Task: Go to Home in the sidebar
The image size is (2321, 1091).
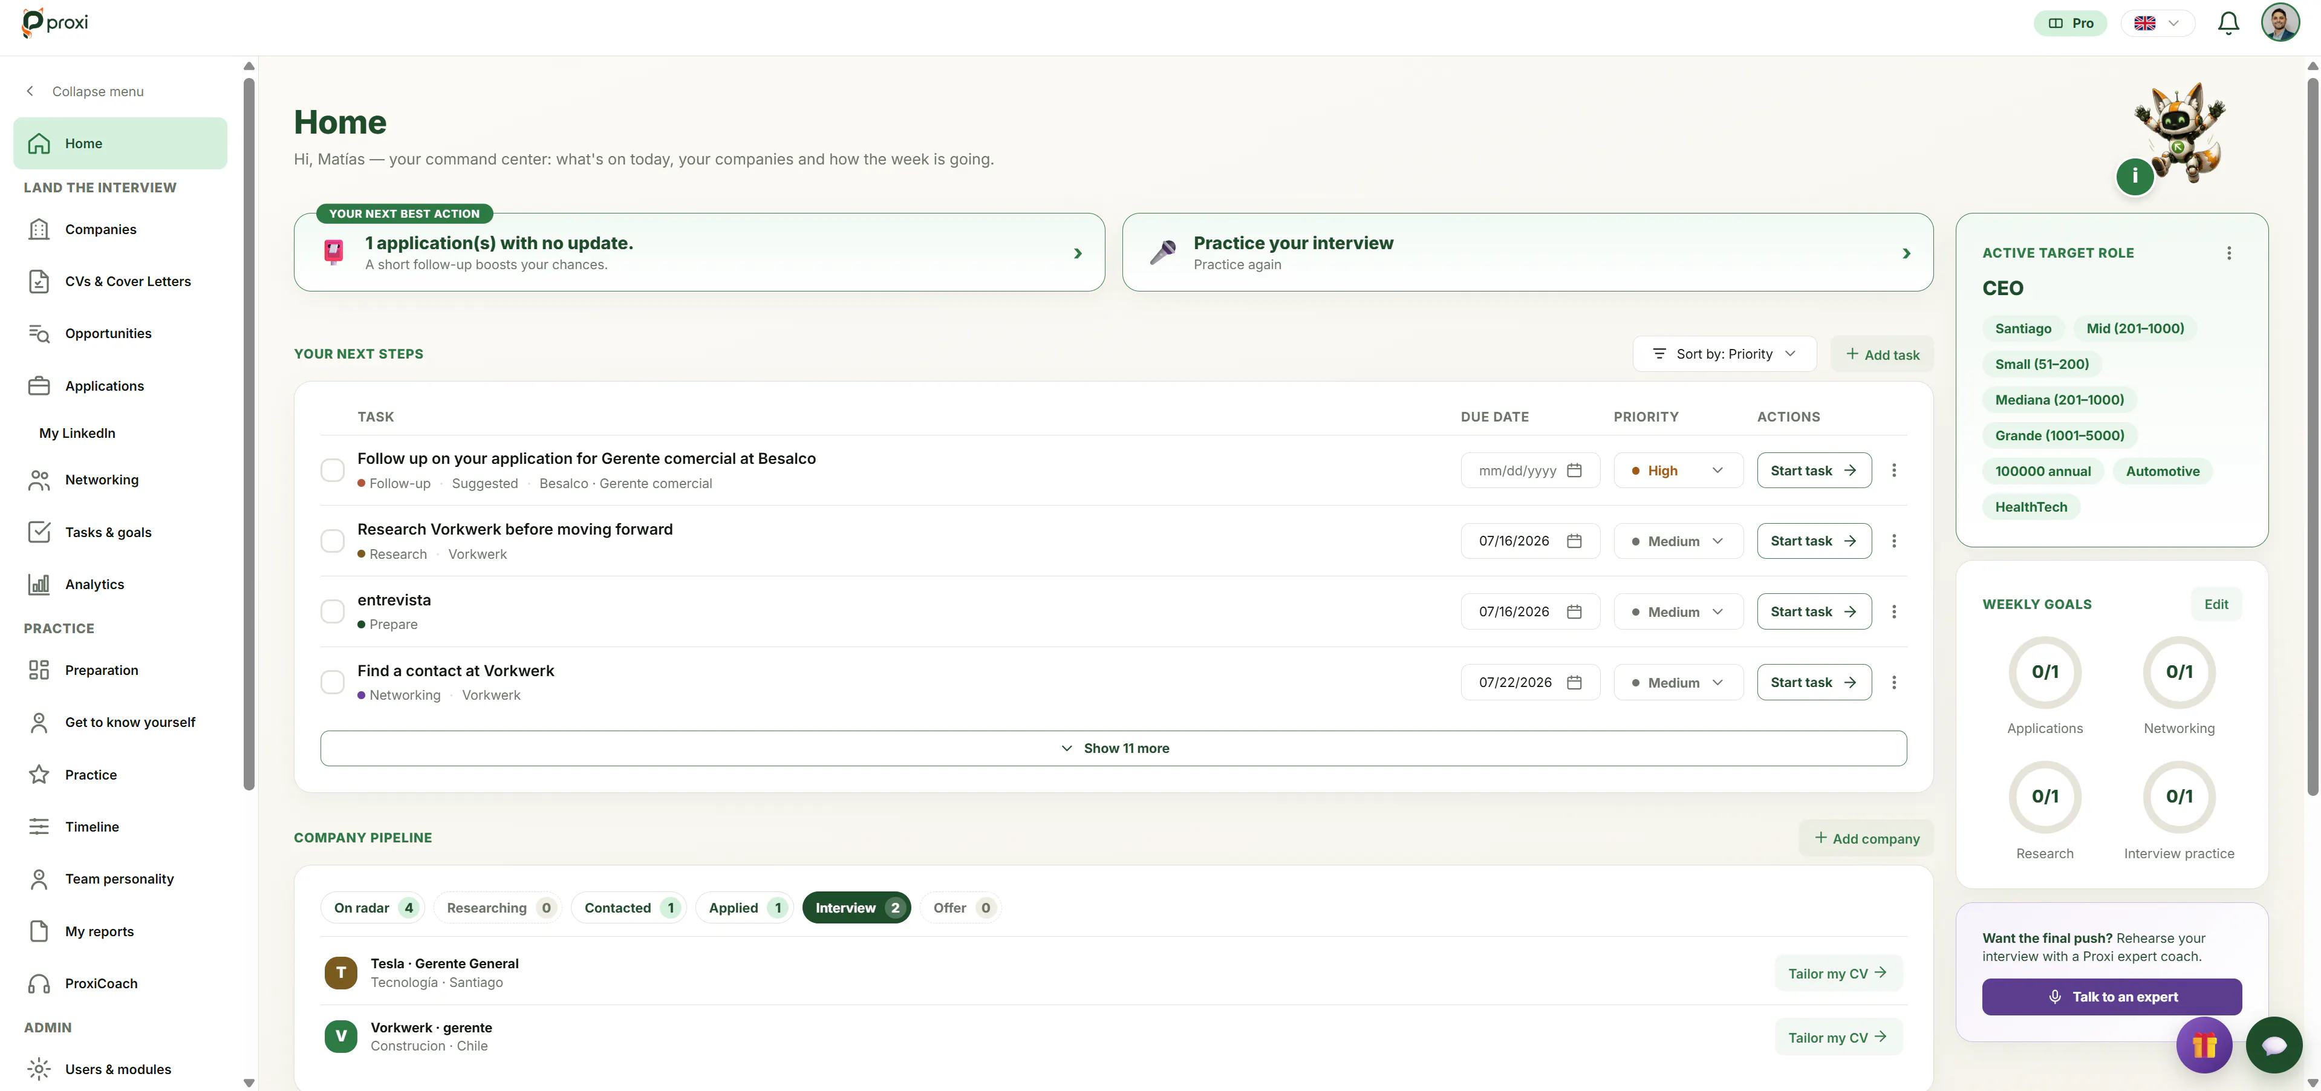Action: (120, 143)
